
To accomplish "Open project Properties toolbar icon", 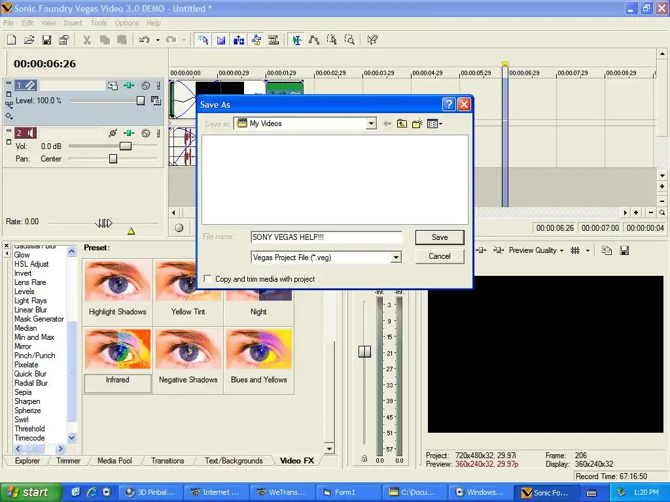I will click(63, 40).
